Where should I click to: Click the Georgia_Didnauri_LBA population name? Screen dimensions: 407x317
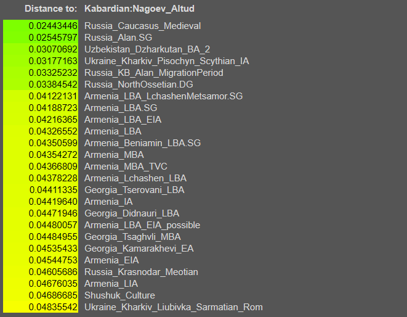(x=131, y=213)
